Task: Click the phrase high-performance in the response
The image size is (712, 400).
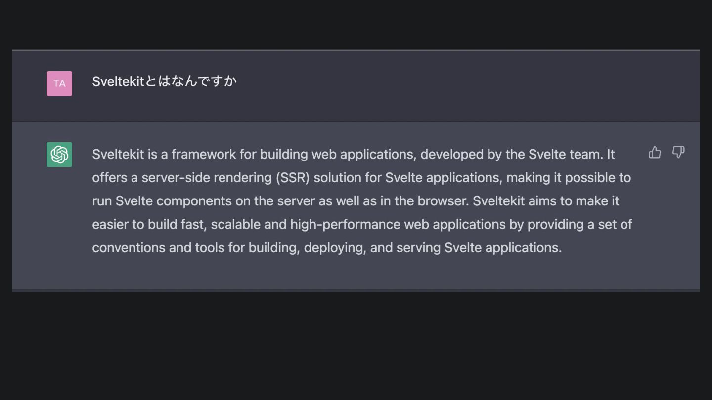Action: pyautogui.click(x=346, y=224)
